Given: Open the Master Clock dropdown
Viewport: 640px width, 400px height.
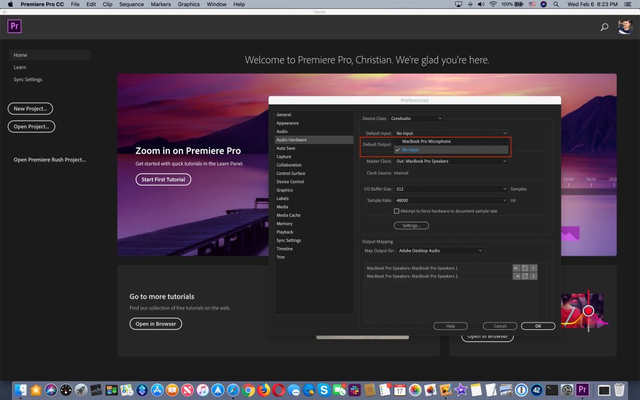Looking at the screenshot, I should coord(451,161).
